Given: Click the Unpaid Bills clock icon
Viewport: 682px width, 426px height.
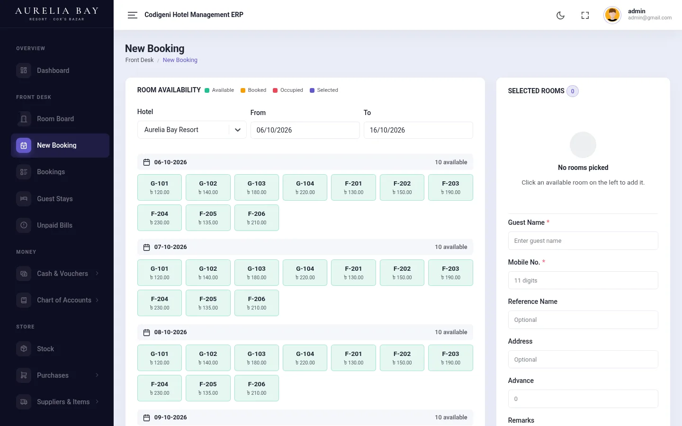Looking at the screenshot, I should (x=24, y=225).
